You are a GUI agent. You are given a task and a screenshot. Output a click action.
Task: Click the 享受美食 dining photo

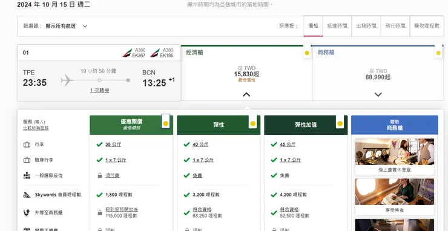(x=395, y=192)
